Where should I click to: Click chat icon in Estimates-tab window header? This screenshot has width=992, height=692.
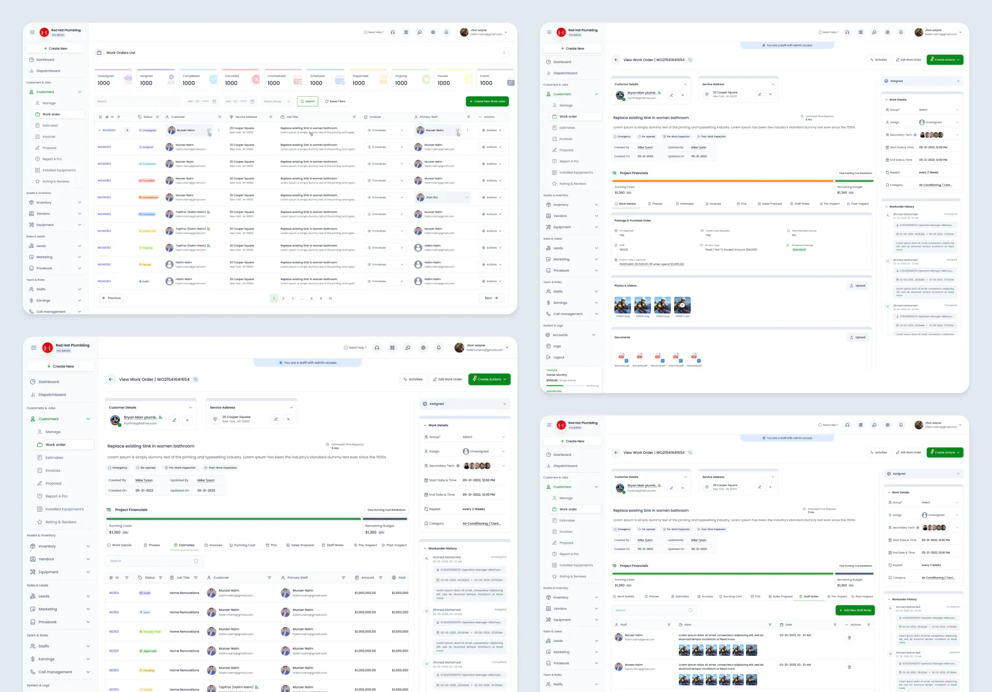[408, 347]
